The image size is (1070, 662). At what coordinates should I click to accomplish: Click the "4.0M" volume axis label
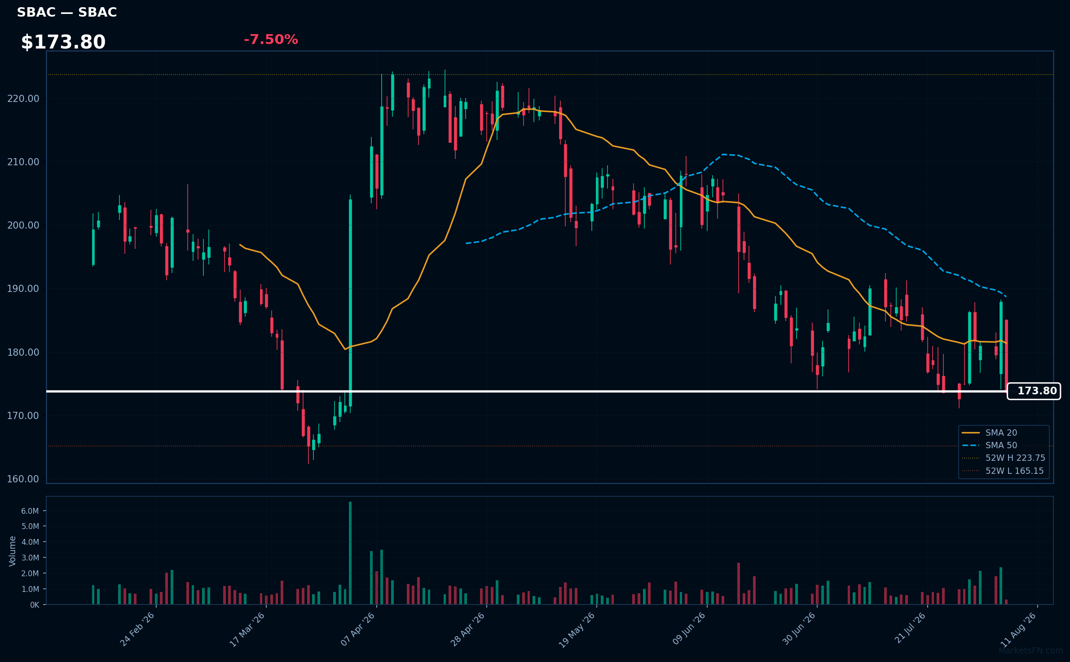30,542
